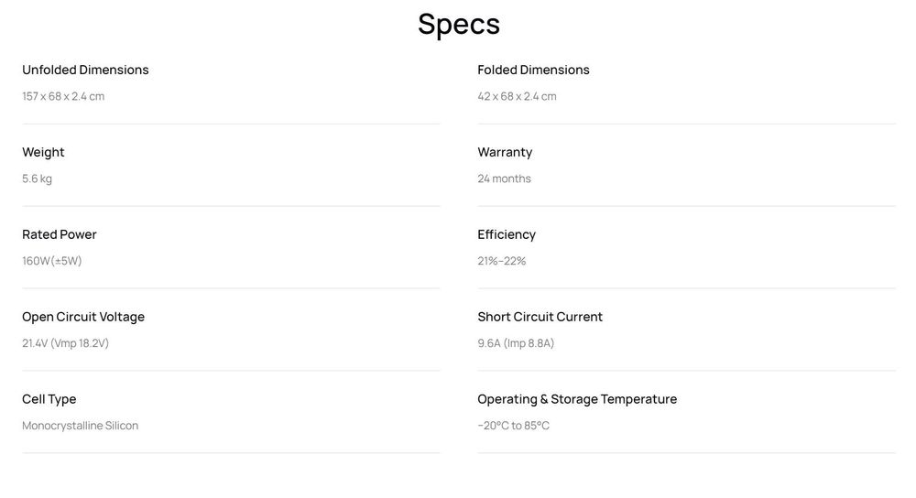Click the Efficiency spec label

tap(507, 234)
